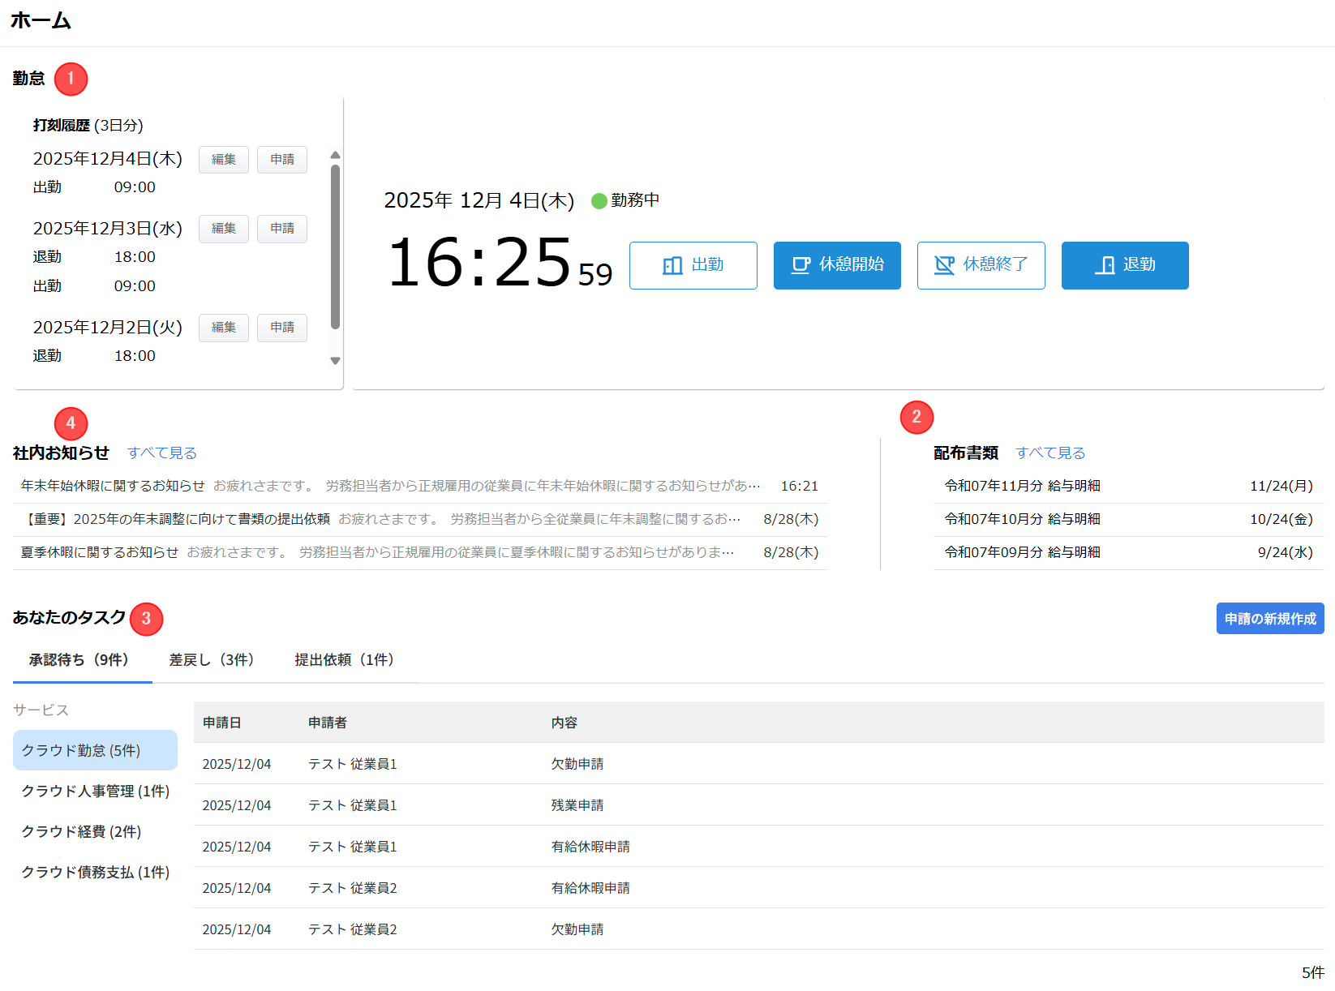Open すべて見る link next to 社内お知らせ
Screen dimensions: 1335x991
pyautogui.click(x=162, y=453)
